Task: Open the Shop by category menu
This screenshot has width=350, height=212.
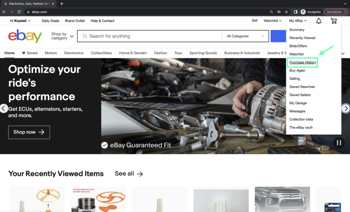Action: [62, 36]
